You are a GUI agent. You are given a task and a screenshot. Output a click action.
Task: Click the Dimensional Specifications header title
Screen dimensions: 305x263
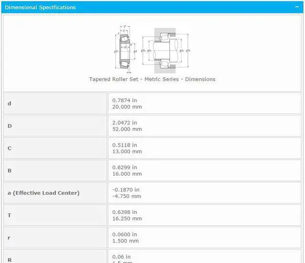tap(40, 7)
